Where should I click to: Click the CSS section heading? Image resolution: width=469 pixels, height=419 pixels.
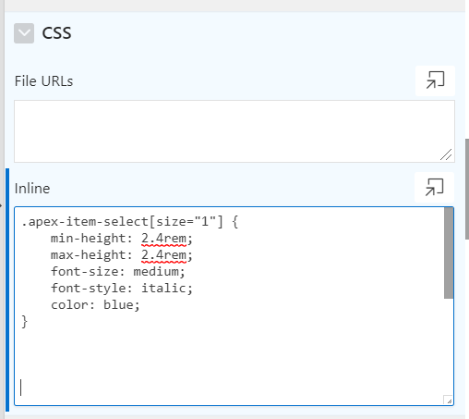point(56,33)
